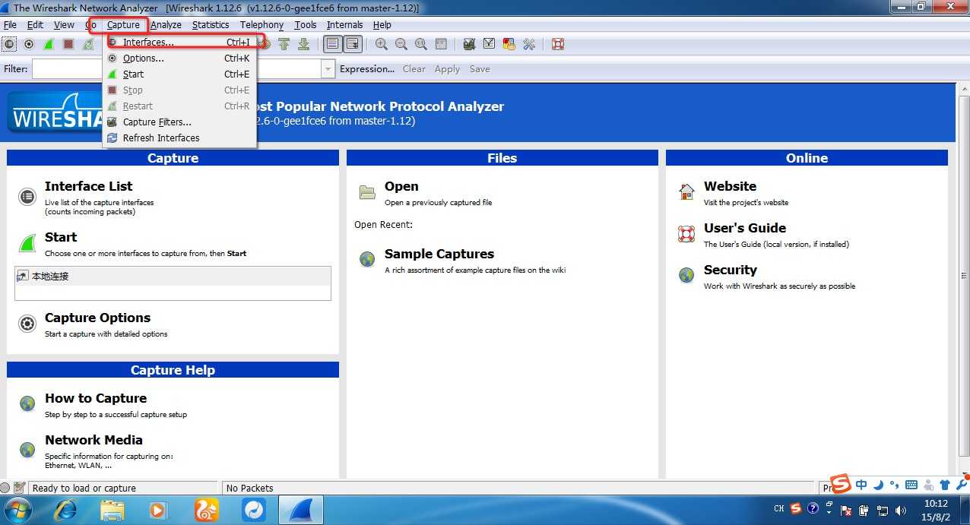Click the go to first packet icon
Image resolution: width=970 pixels, height=525 pixels.
pyautogui.click(x=284, y=44)
